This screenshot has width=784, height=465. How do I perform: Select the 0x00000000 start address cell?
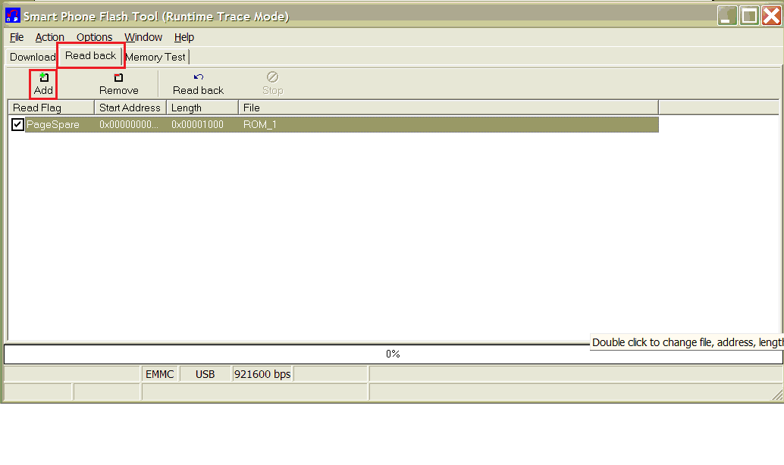(x=128, y=124)
